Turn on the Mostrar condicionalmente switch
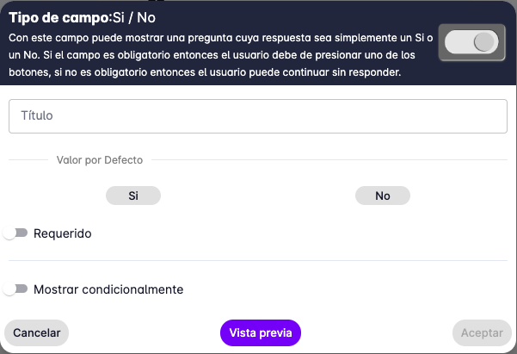The height and width of the screenshot is (354, 517). tap(15, 289)
